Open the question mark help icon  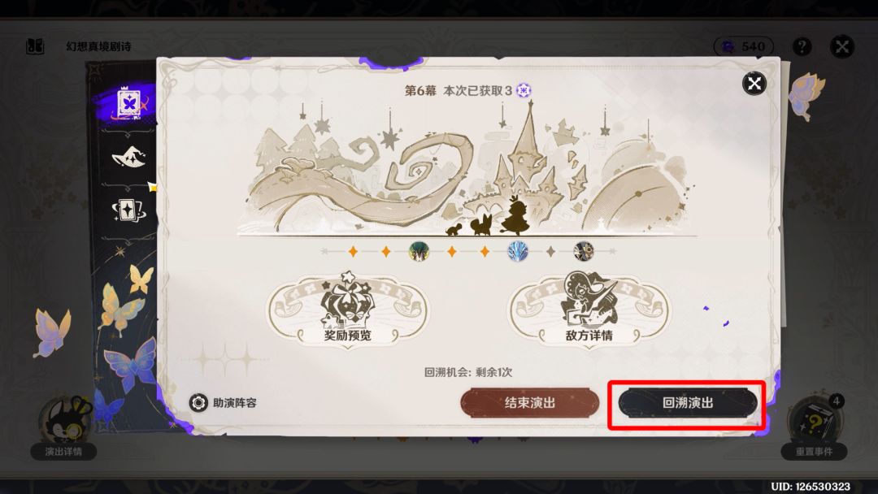[x=802, y=46]
